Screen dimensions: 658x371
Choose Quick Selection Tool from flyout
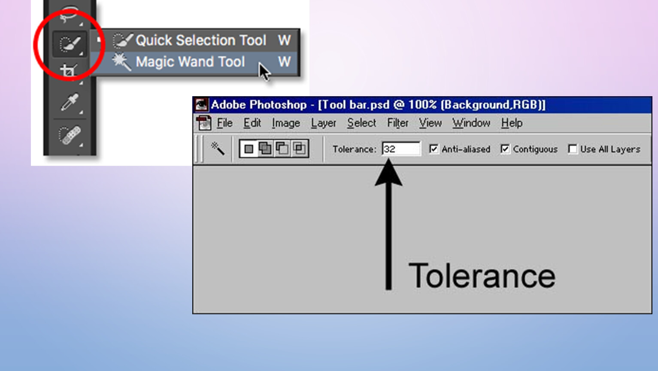pos(195,41)
